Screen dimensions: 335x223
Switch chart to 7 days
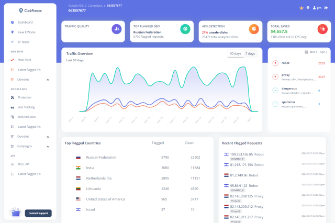[x=250, y=53]
